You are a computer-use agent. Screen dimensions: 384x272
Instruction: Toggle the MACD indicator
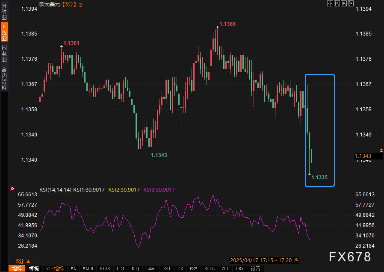coord(88,269)
